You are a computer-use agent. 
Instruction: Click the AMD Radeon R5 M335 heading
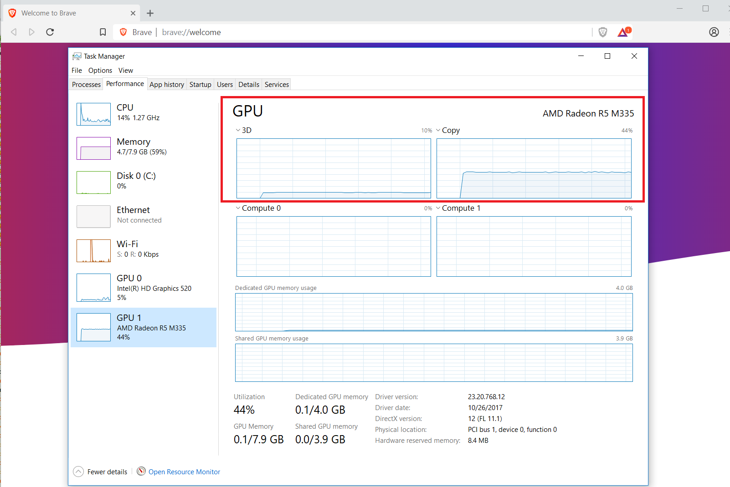click(588, 113)
